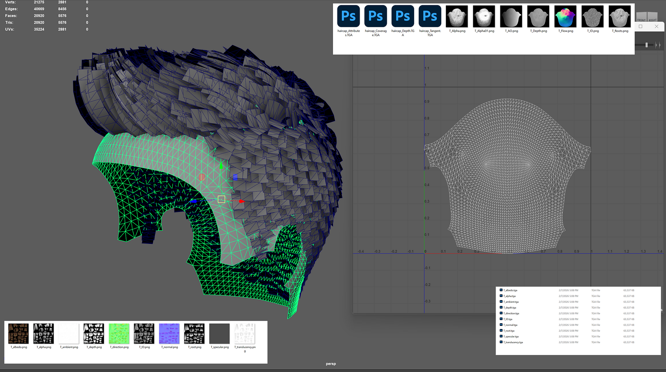666x372 pixels.
Task: Click the T_normal.tga file icon in list
Action: [501, 325]
